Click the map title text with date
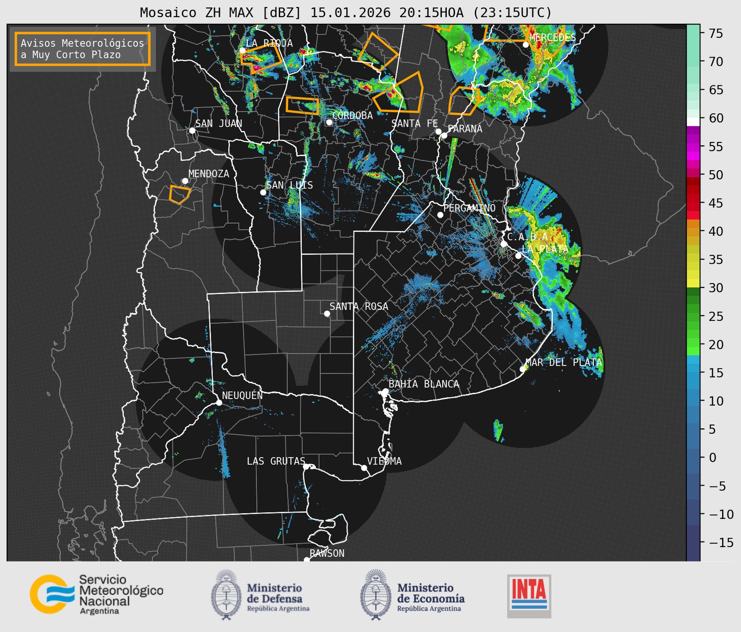Viewport: 741px width, 632px height. point(346,12)
